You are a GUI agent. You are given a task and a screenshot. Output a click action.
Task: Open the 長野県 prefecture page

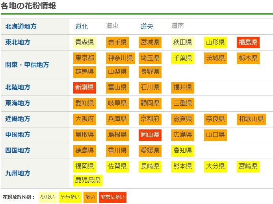point(150,71)
